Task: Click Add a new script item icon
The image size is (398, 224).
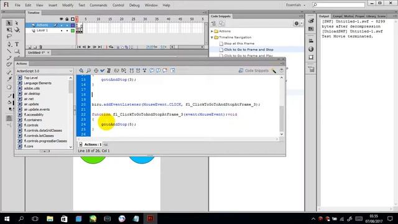Action: tap(81, 70)
